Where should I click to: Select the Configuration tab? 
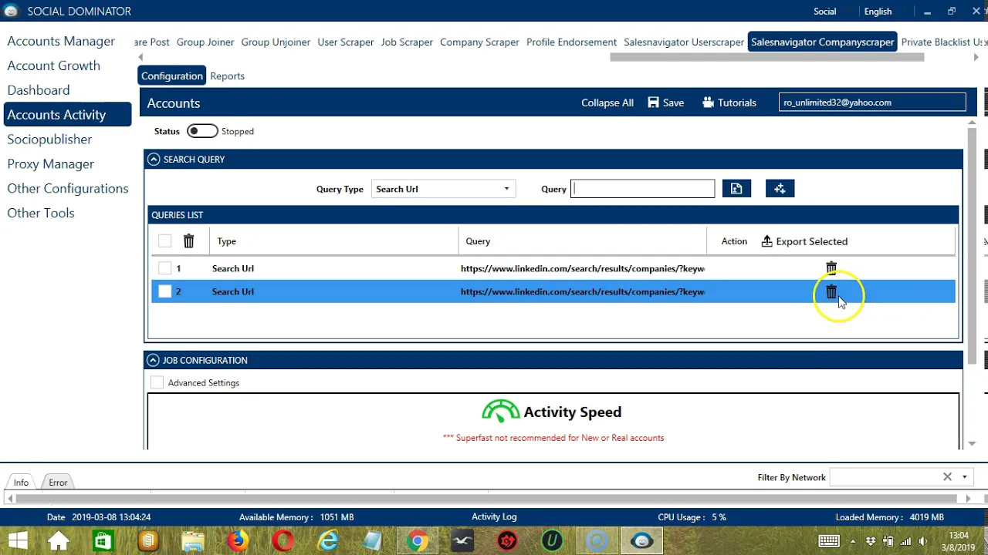pos(172,76)
